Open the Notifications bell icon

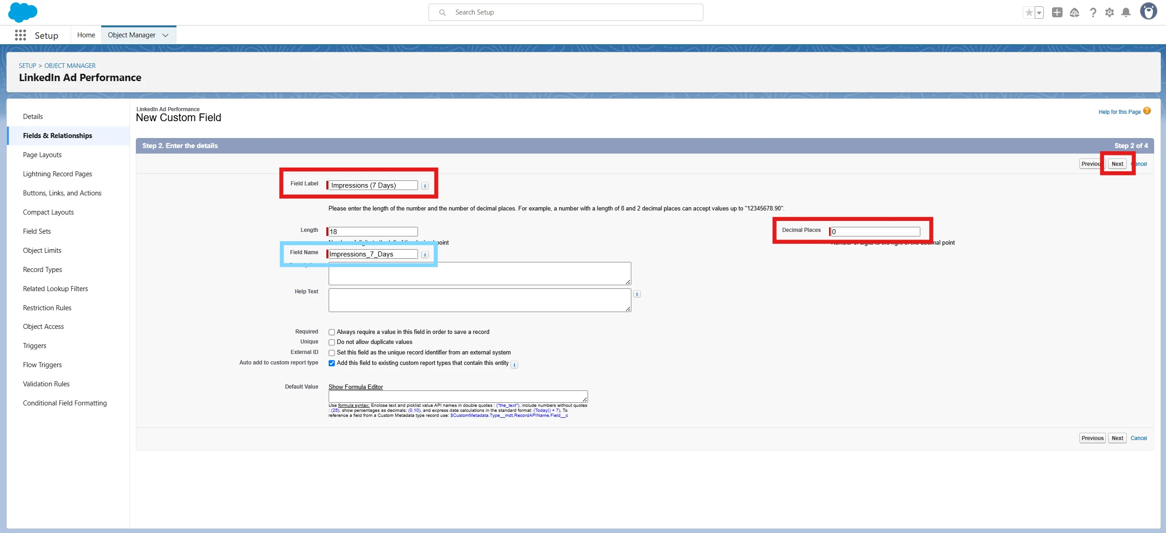click(1126, 12)
